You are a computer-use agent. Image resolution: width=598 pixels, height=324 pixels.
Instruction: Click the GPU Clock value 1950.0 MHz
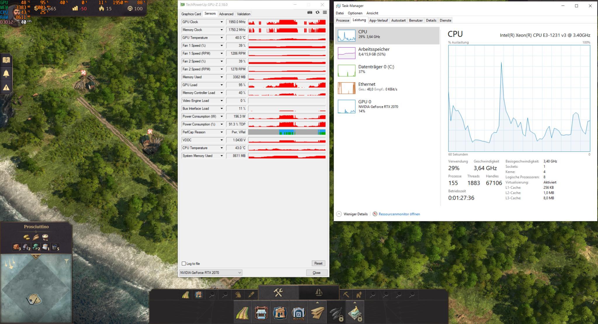click(237, 22)
